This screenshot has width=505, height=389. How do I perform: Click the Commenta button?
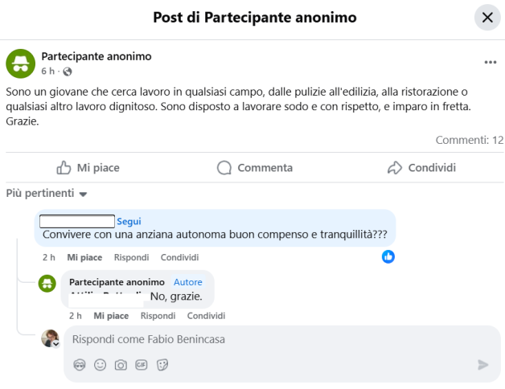click(x=254, y=167)
